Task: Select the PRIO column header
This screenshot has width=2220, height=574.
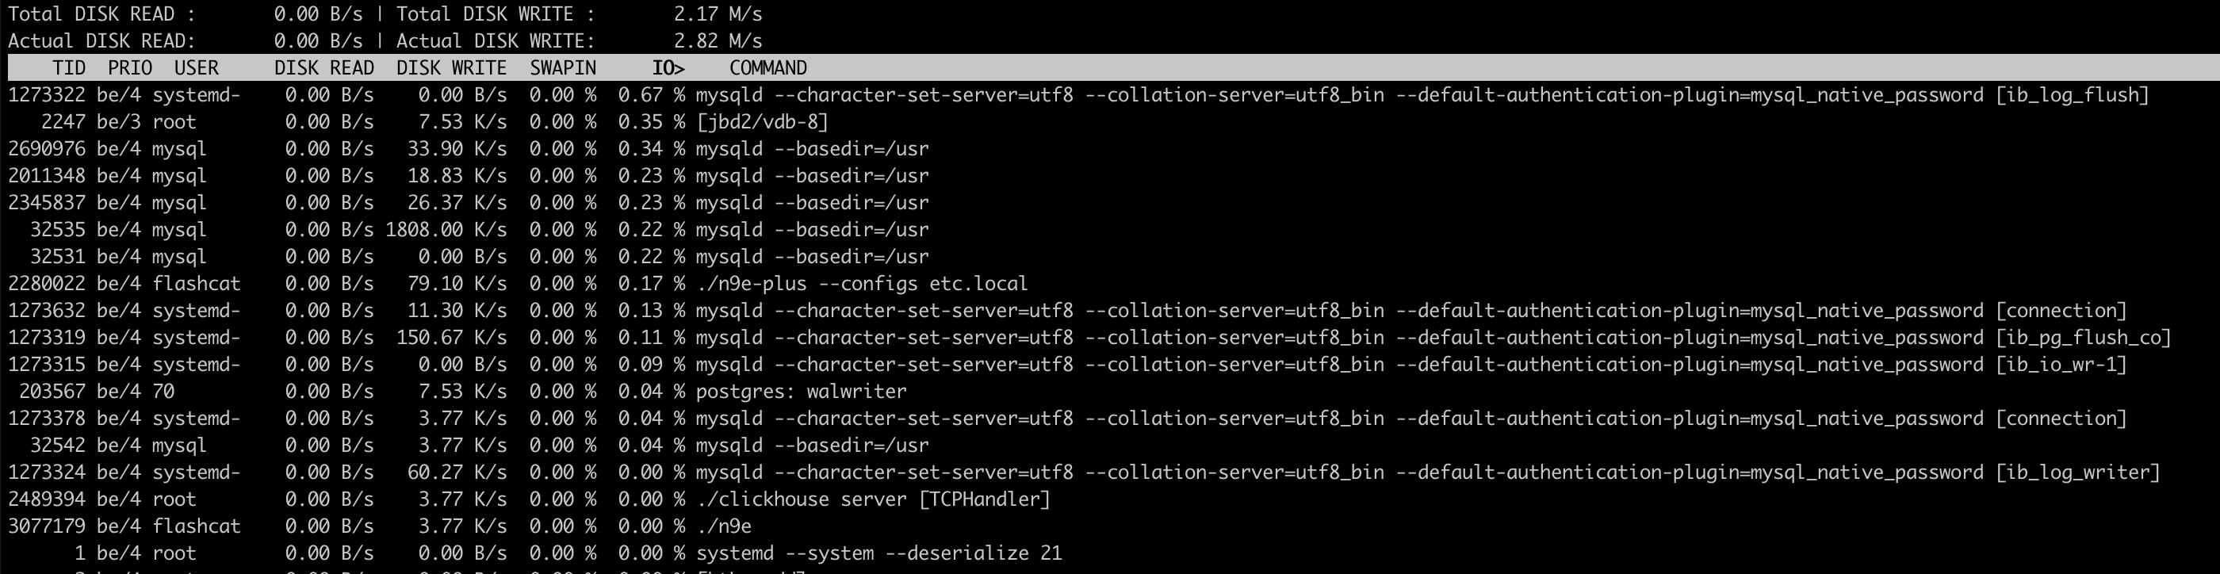Action: pyautogui.click(x=129, y=68)
